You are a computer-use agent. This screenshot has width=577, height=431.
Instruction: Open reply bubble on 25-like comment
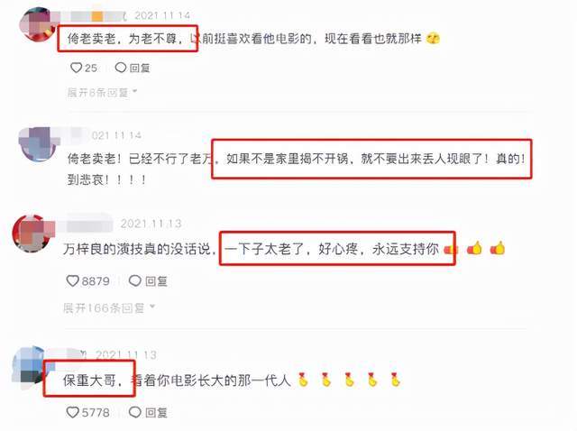coord(121,68)
